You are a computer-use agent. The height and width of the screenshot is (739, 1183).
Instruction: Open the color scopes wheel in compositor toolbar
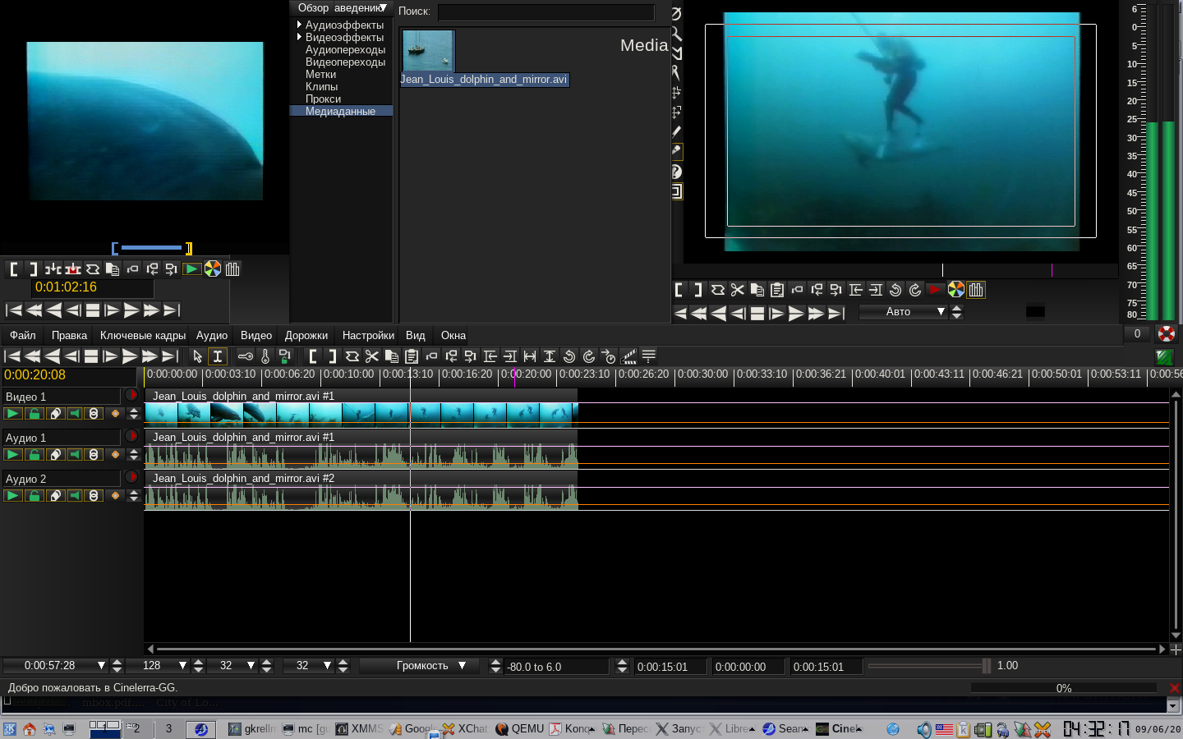point(955,290)
